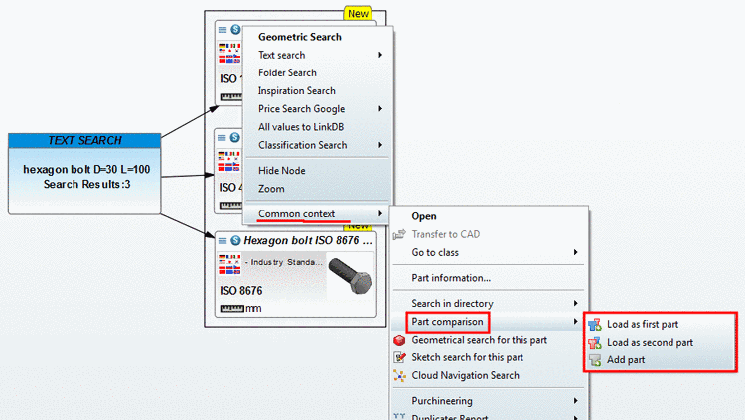The width and height of the screenshot is (745, 420).
Task: Click the Transfer to CAD icon
Action: pyautogui.click(x=399, y=234)
